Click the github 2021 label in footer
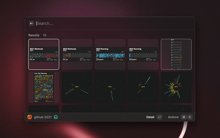The height and width of the screenshot is (138, 220). tap(43, 117)
